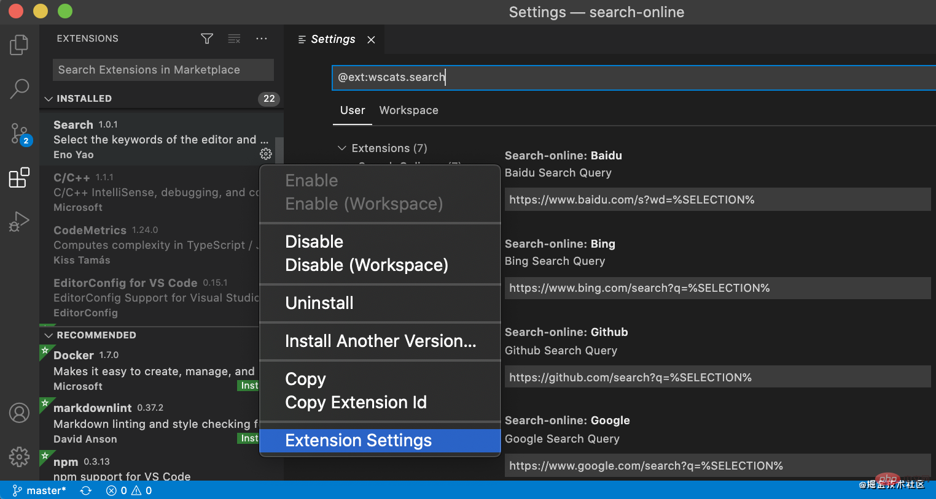Collapse the RECOMMENDED extensions section
This screenshot has height=499, width=936.
pyautogui.click(x=48, y=335)
